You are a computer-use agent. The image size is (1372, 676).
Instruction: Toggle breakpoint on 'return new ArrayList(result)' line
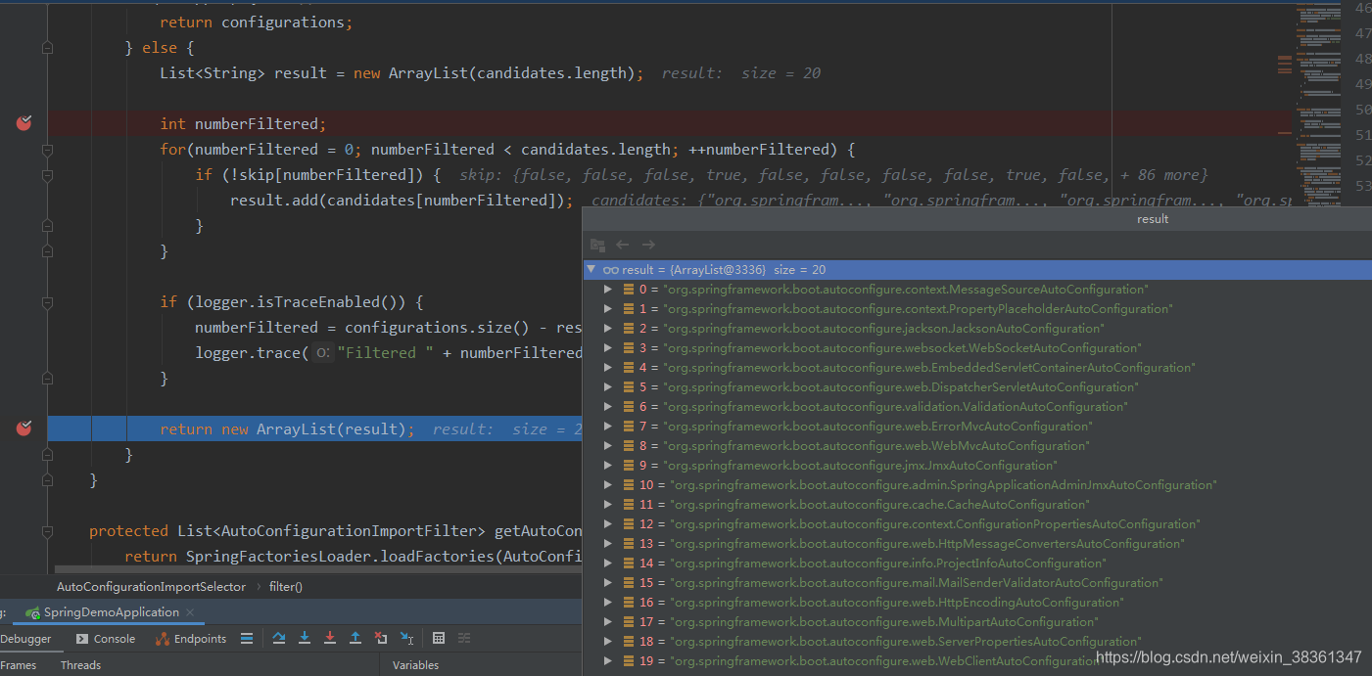pos(24,428)
